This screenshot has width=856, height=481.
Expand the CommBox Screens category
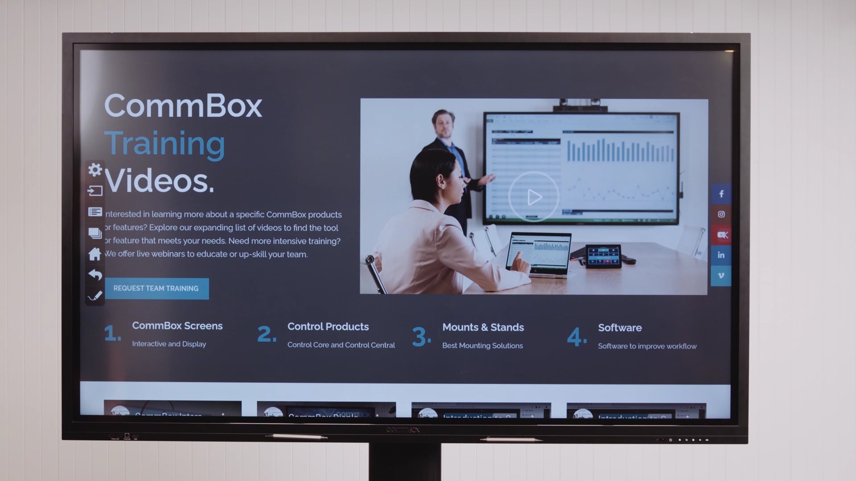click(x=177, y=326)
